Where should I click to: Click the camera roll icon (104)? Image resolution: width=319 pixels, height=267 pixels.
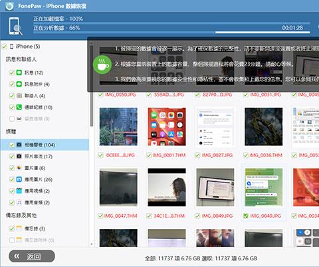pyautogui.click(x=19, y=144)
